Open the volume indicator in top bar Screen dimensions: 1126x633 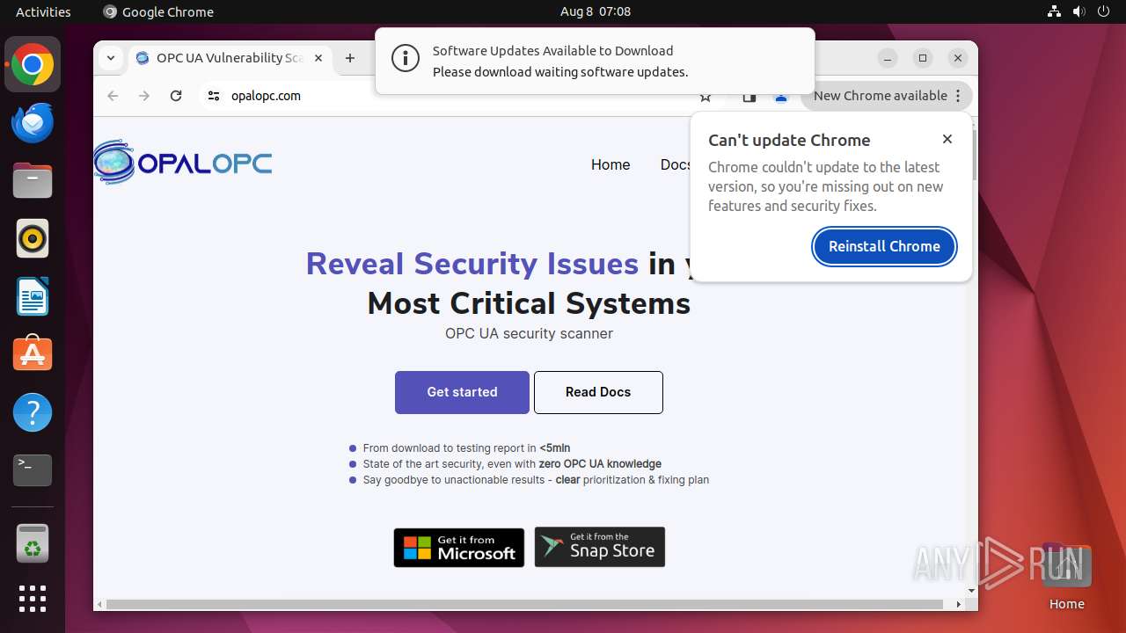(x=1078, y=11)
